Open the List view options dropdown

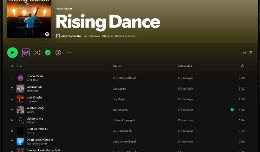tap(247, 53)
